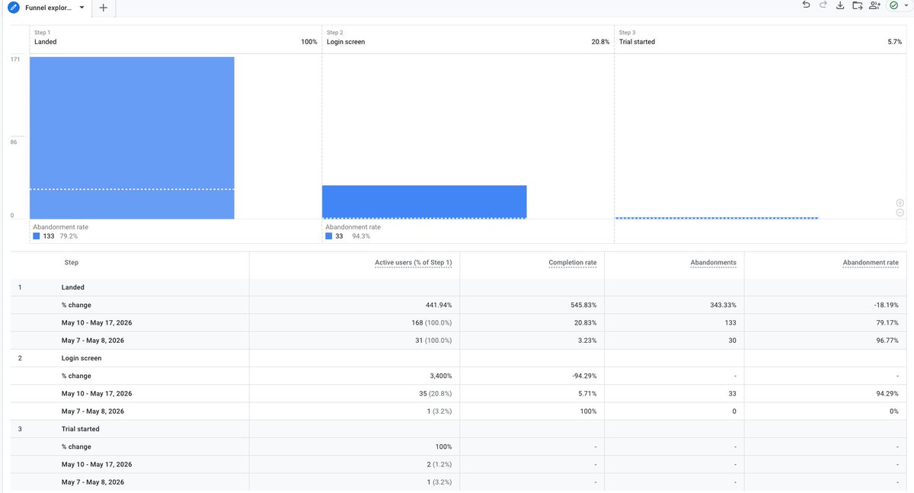Click the 3.23% completion rate cell
This screenshot has height=493, width=914.
tap(587, 340)
